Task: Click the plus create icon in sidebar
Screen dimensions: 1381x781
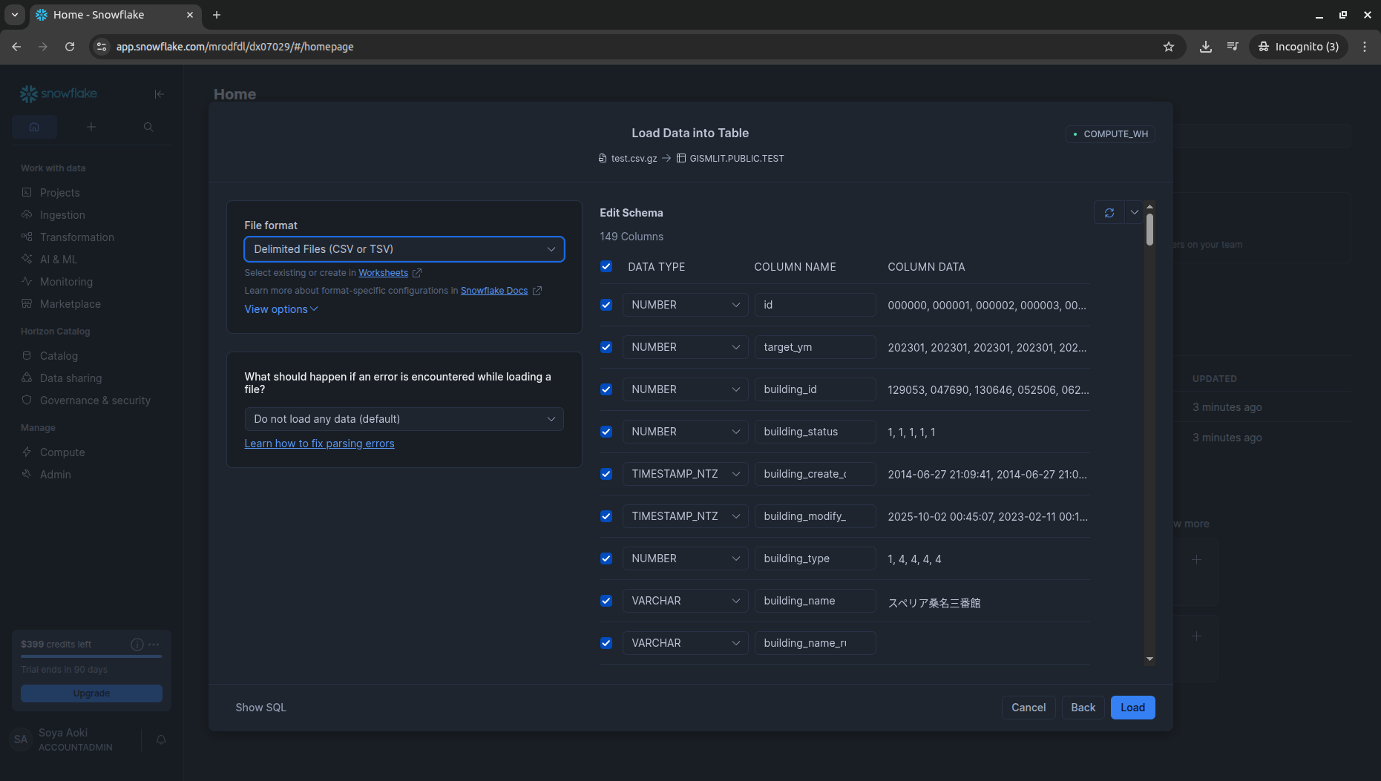Action: coord(91,127)
